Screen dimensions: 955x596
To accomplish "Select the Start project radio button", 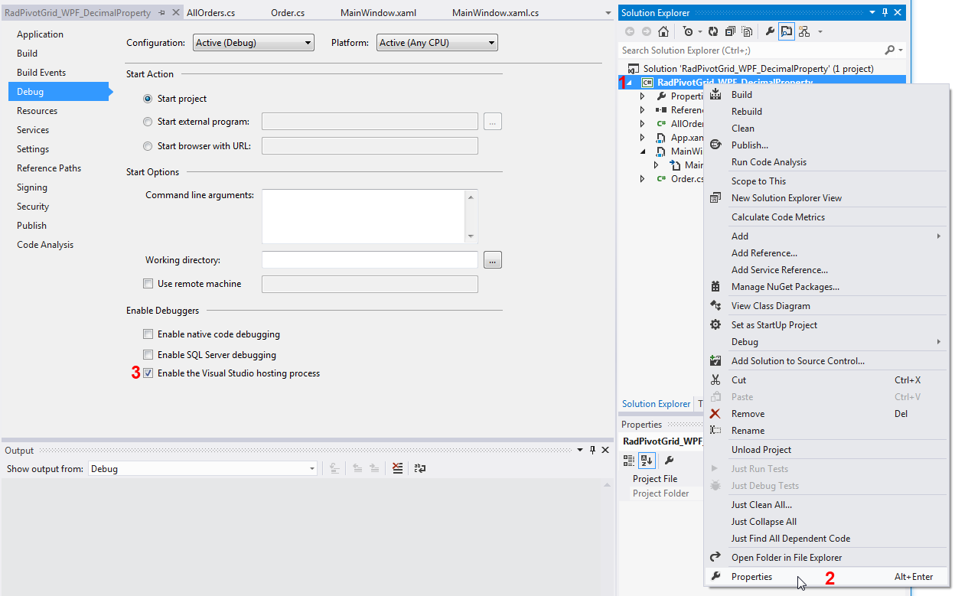I will tap(148, 99).
